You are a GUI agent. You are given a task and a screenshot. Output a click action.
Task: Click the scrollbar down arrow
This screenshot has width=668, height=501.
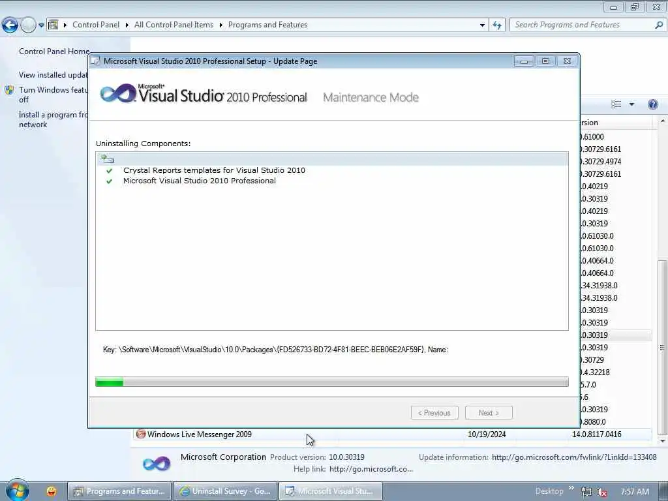point(663,441)
